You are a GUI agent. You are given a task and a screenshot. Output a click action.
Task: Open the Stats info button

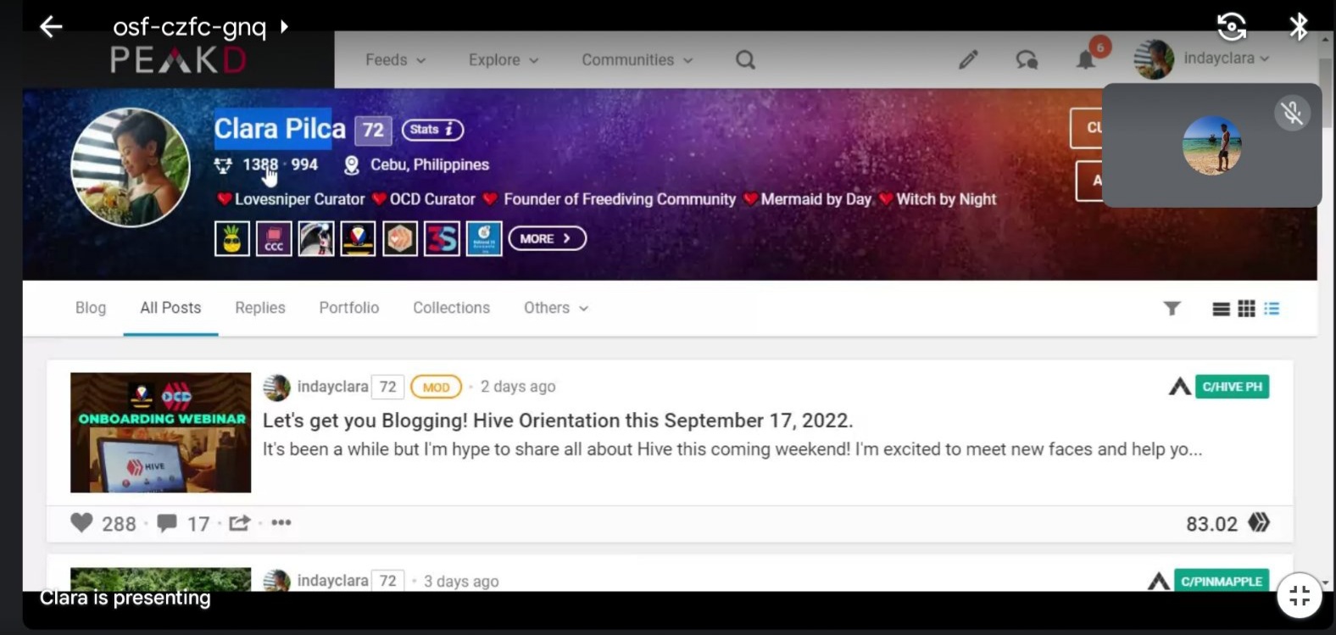point(432,130)
